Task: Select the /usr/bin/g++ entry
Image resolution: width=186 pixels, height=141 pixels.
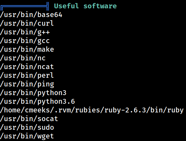Action: click(x=25, y=32)
